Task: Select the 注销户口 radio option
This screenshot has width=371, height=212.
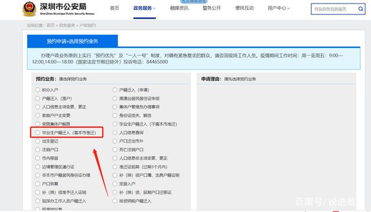Action: [37, 150]
